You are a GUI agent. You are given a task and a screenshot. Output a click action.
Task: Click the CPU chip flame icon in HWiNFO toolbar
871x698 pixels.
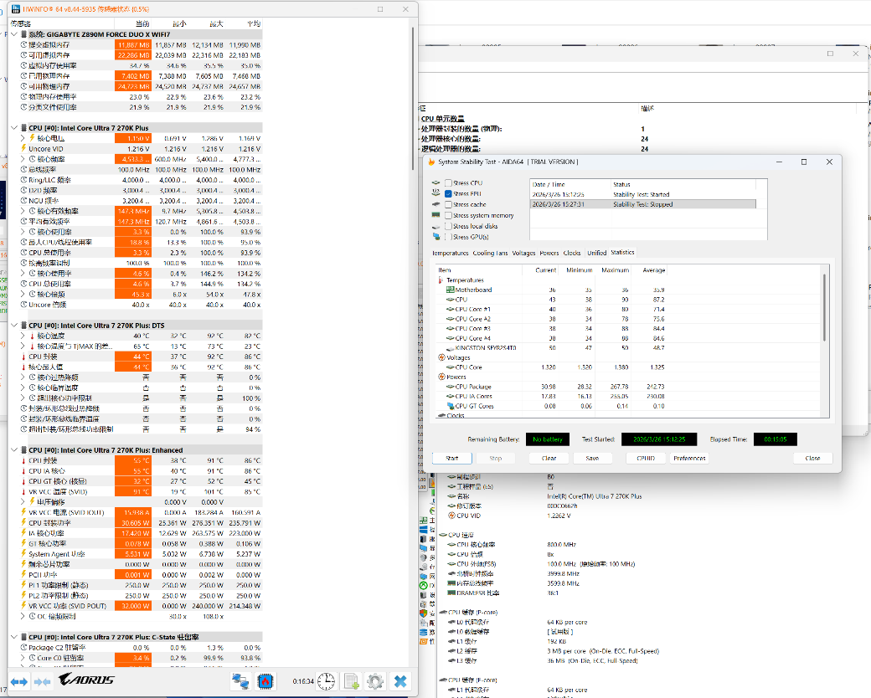pos(266,681)
